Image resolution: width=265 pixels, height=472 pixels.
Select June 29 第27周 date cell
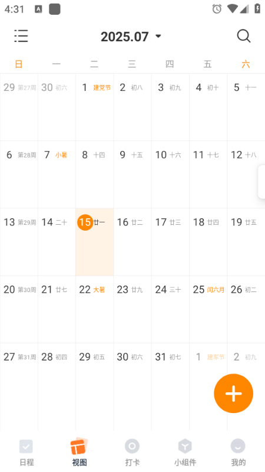19,107
